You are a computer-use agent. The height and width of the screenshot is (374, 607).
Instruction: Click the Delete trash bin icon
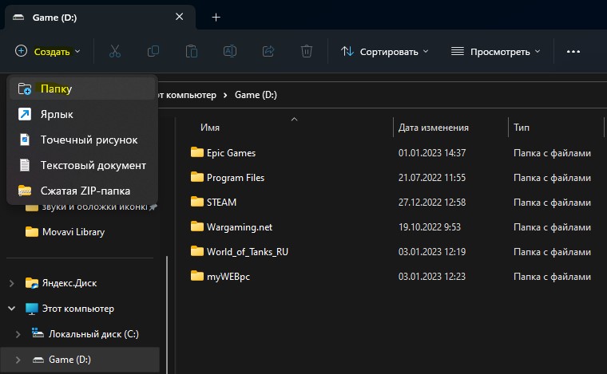point(307,51)
